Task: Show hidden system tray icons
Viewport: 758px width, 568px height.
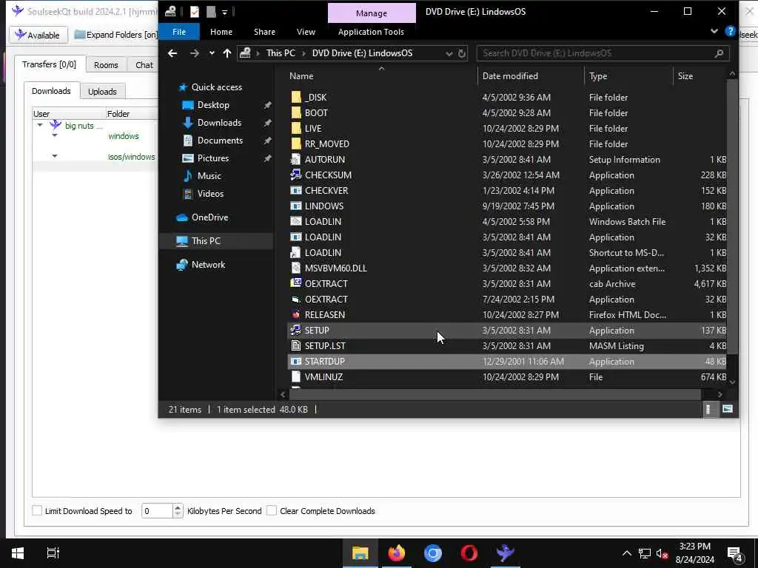Action: click(x=626, y=553)
